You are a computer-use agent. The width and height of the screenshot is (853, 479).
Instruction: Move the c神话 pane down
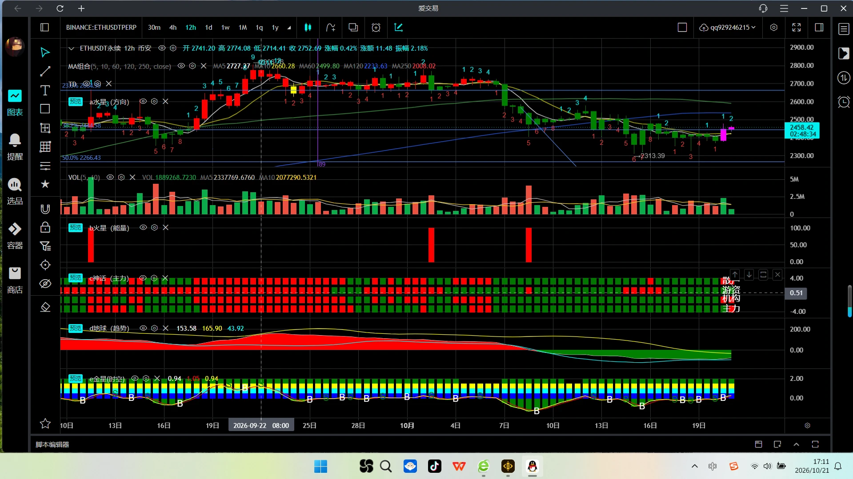point(749,275)
